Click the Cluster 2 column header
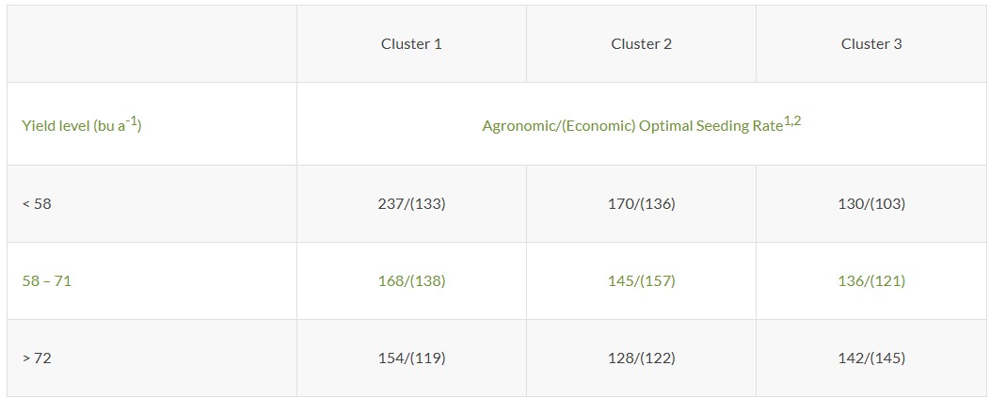This screenshot has width=990, height=398. tap(641, 44)
